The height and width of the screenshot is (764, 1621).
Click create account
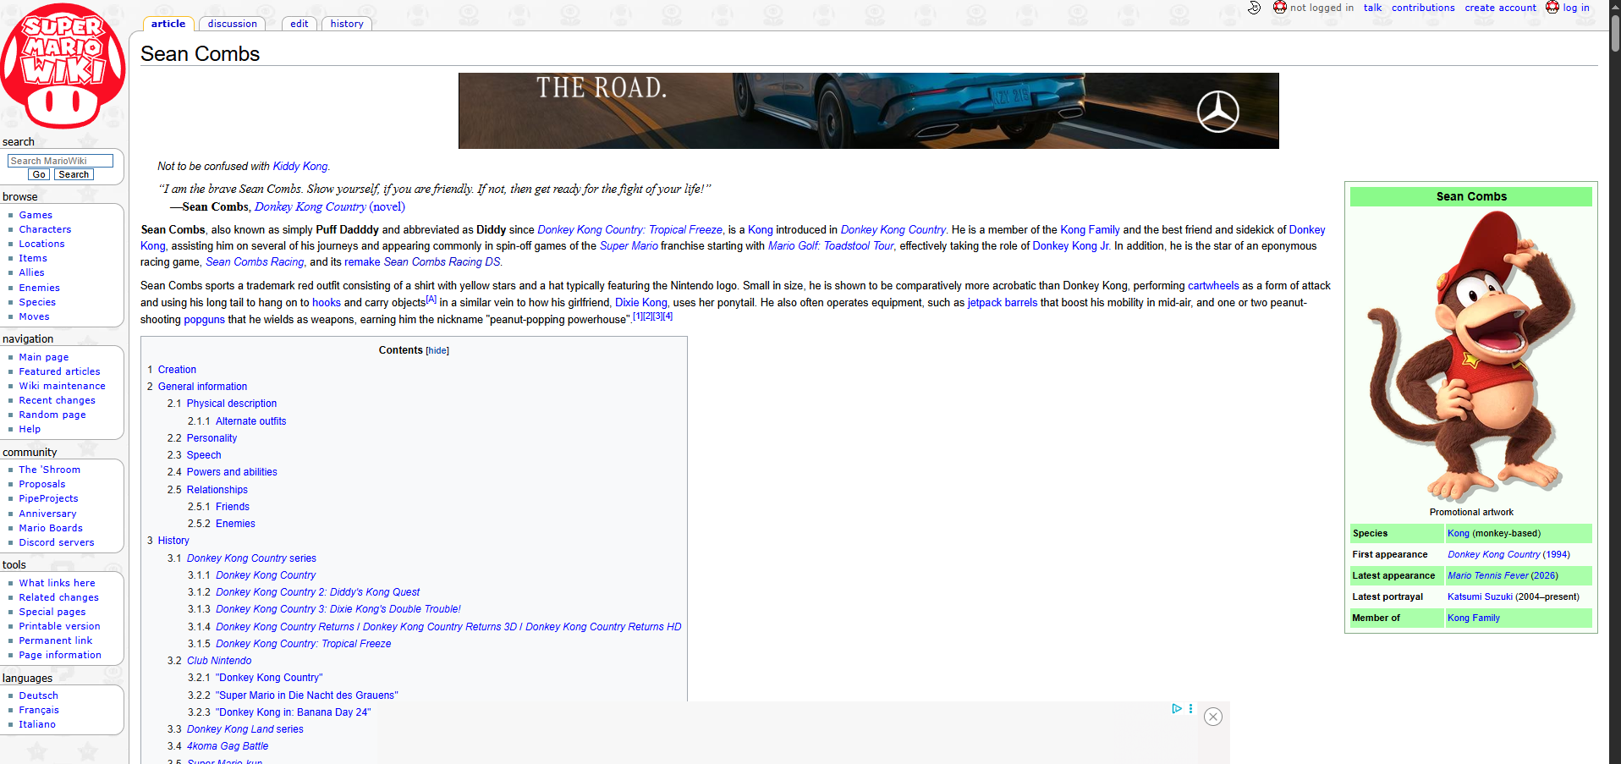[x=1500, y=8]
